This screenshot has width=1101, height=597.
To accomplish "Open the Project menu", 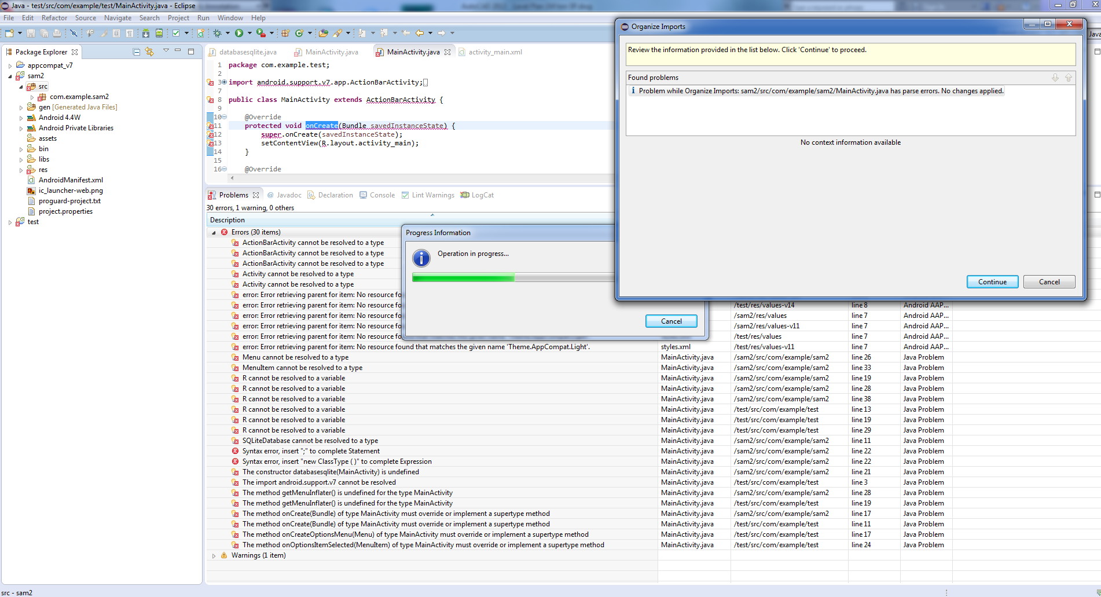I will pos(178,18).
